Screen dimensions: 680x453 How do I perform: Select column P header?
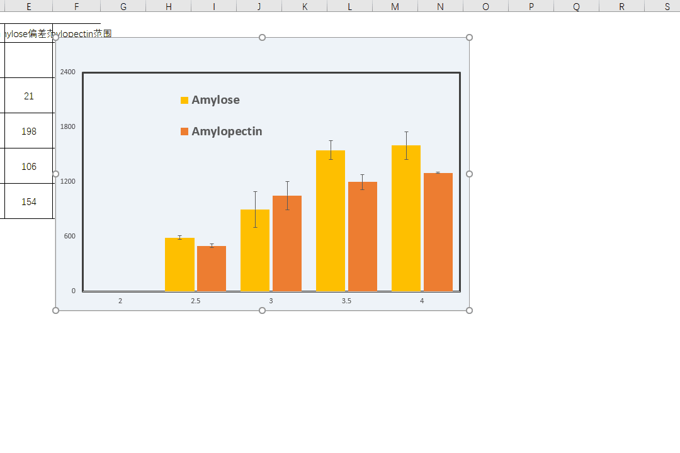(x=531, y=6)
